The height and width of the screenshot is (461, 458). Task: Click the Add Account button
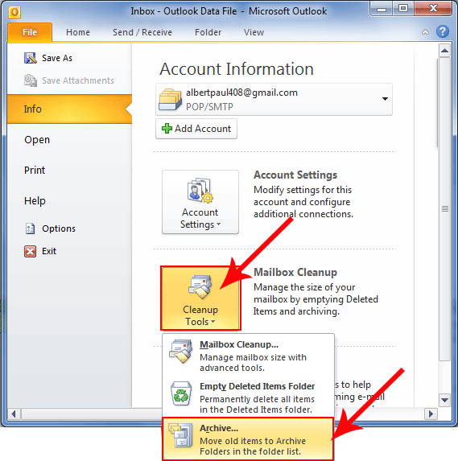(196, 129)
